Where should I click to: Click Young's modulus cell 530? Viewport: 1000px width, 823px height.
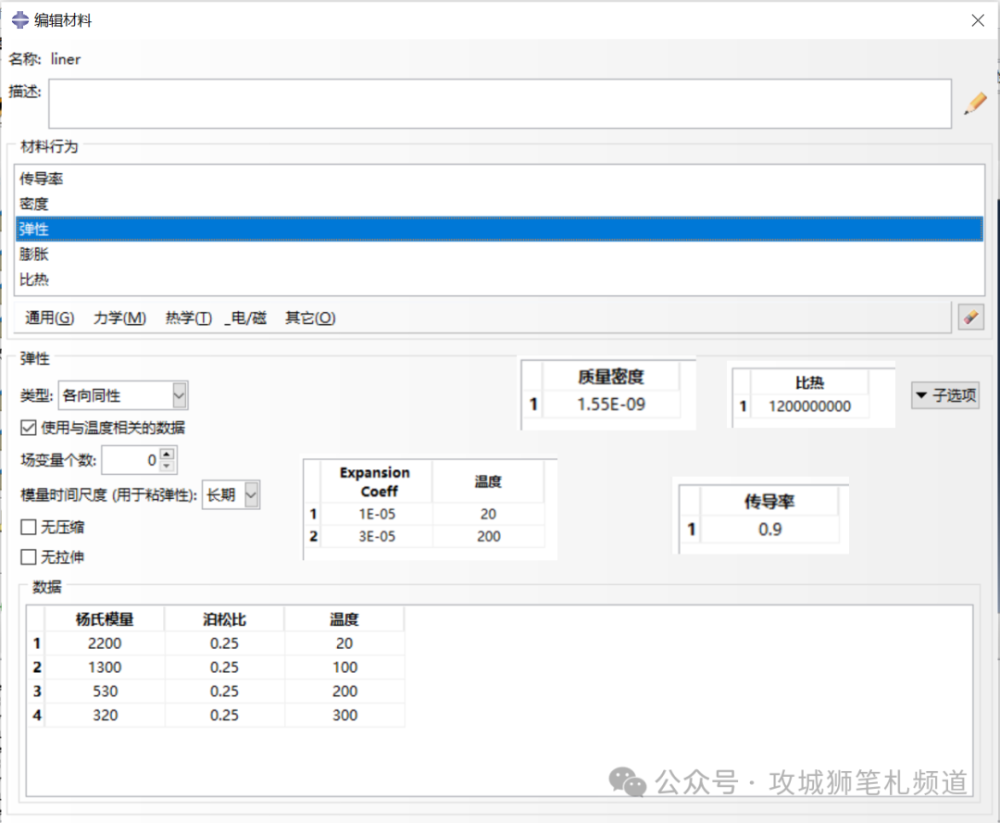105,692
